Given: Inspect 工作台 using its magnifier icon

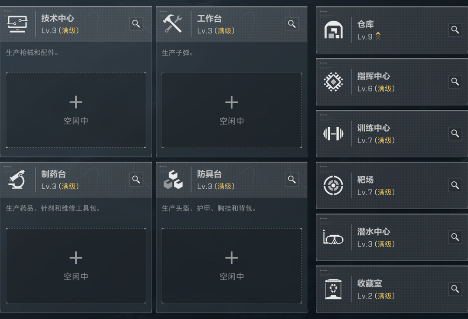Looking at the screenshot, I should (292, 24).
